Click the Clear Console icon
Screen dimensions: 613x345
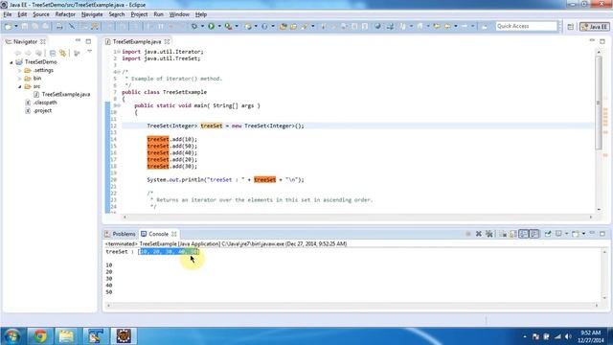coord(503,234)
